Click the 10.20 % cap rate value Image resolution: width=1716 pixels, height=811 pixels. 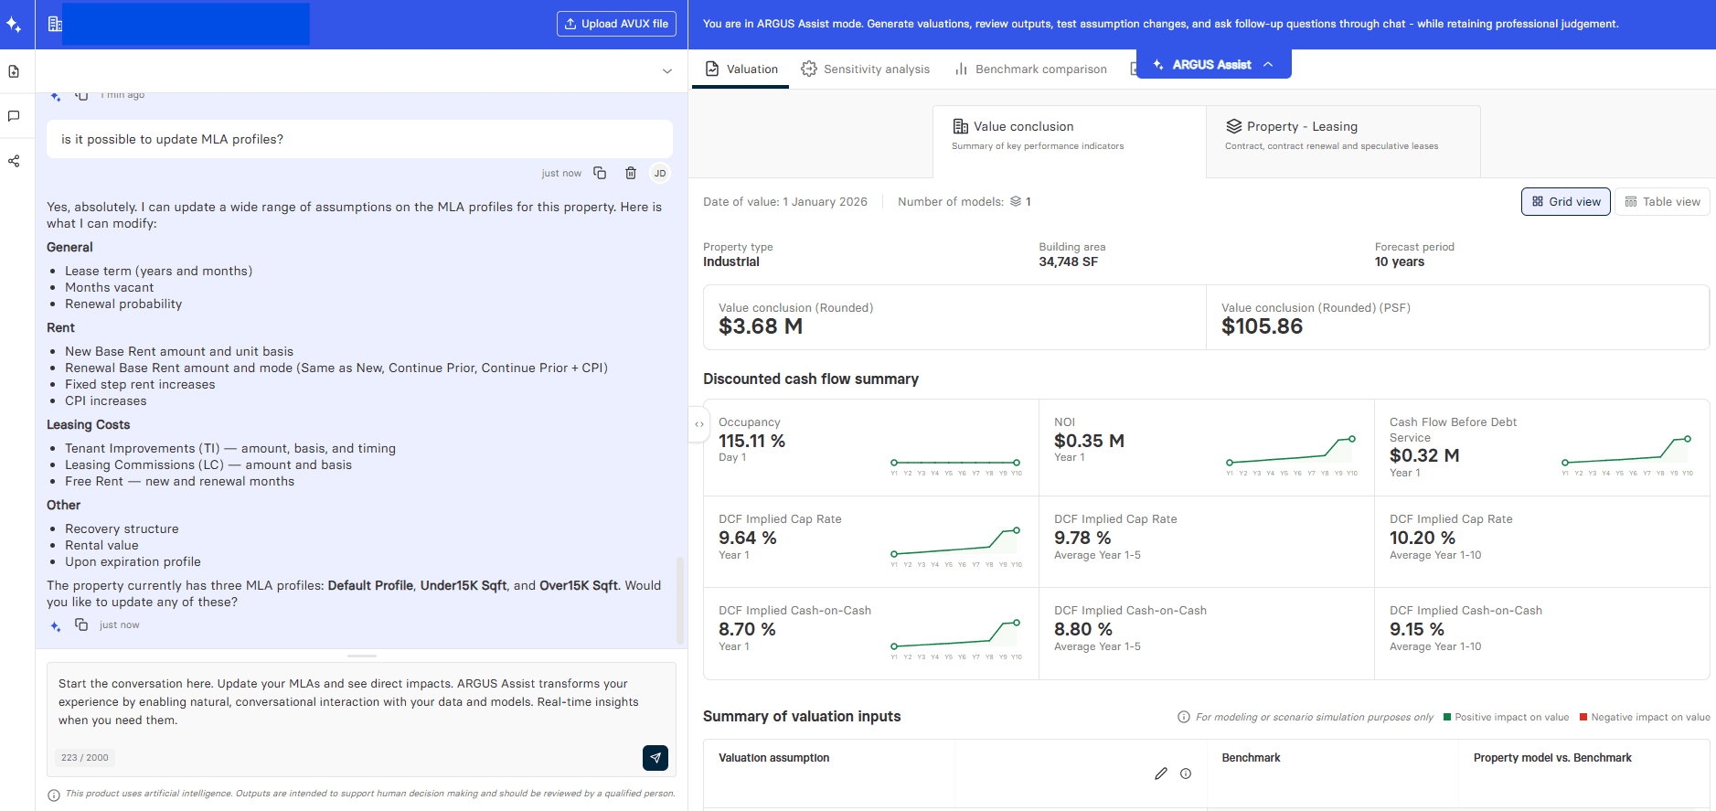point(1423,538)
